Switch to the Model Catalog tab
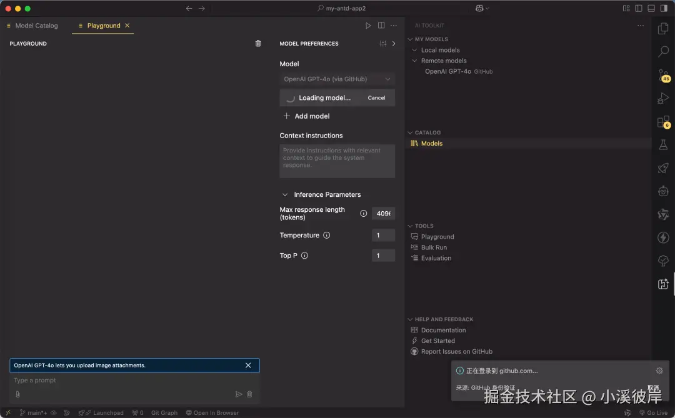The width and height of the screenshot is (675, 418). tap(32, 26)
